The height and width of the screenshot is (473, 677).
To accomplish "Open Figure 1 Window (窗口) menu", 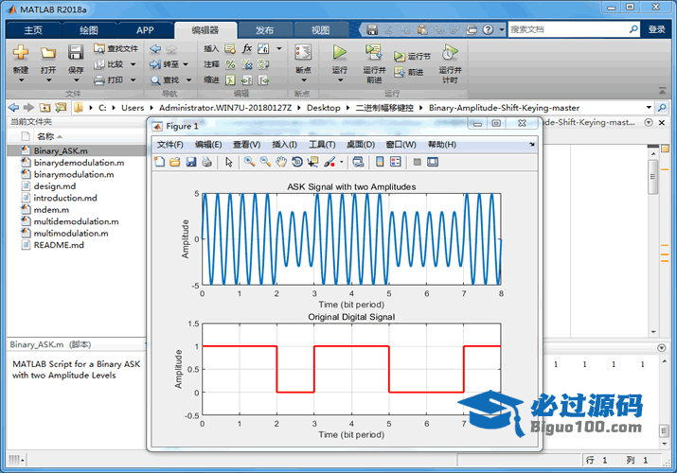I will (x=401, y=145).
